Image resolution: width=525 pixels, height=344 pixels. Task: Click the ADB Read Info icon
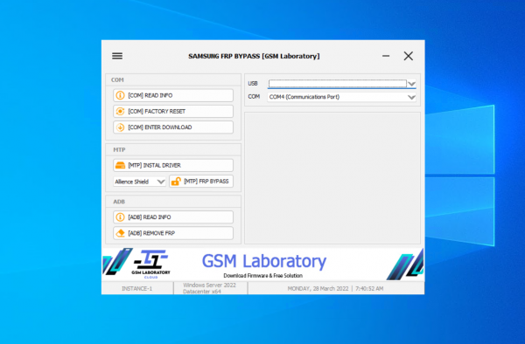pos(120,217)
